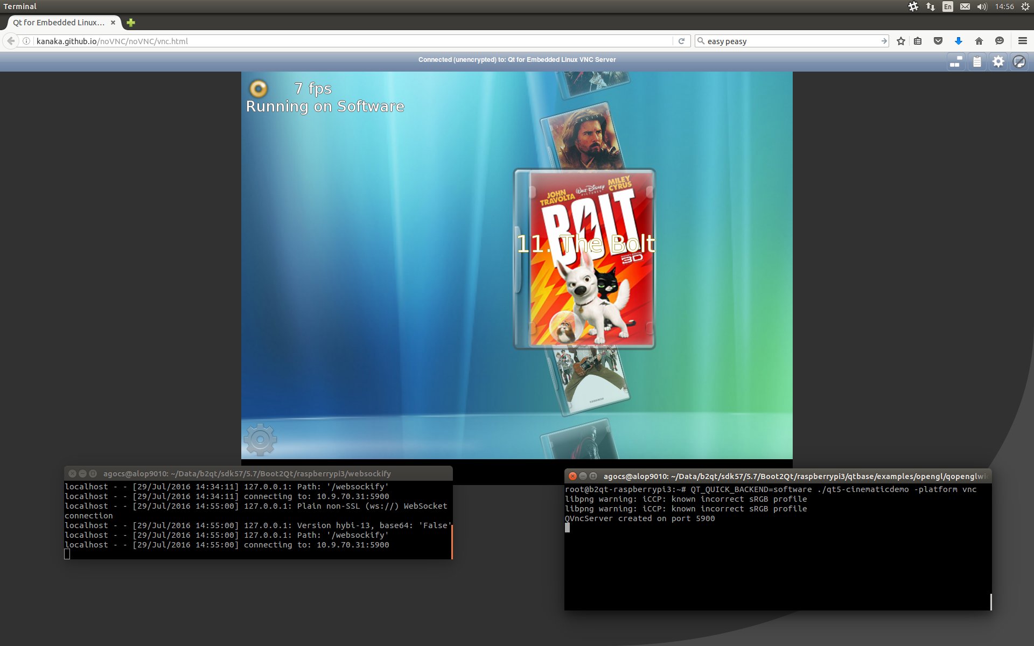Open the session power gear menu
This screenshot has height=646, width=1034.
click(1025, 6)
